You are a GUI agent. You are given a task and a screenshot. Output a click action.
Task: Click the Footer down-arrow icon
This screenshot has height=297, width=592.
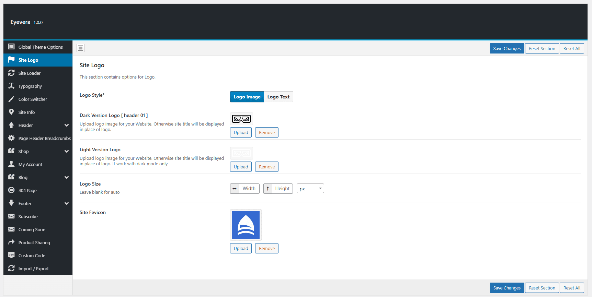point(11,203)
